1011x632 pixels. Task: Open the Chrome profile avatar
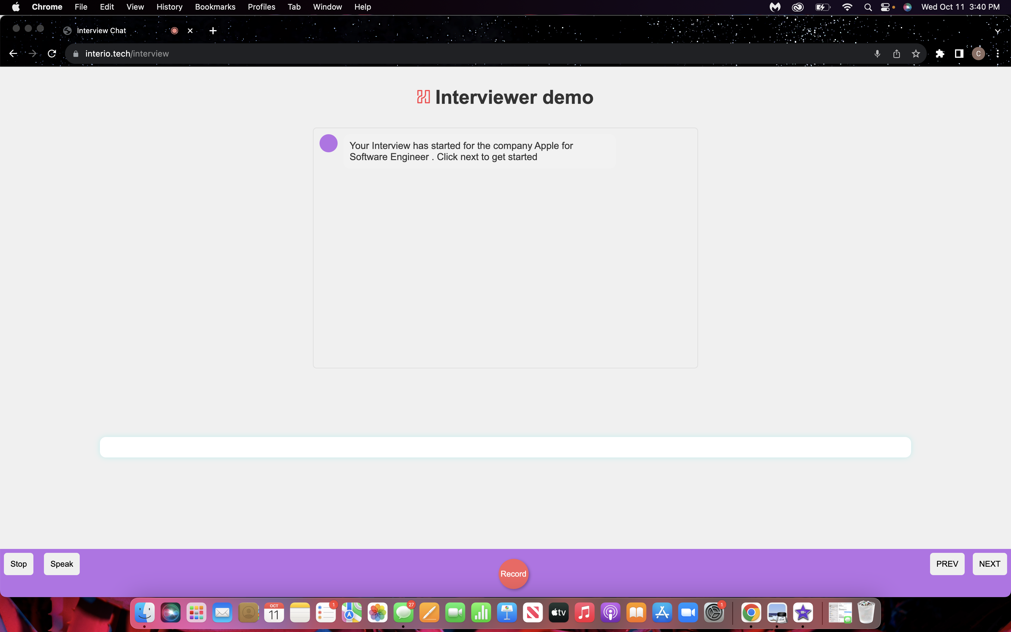pos(979,54)
